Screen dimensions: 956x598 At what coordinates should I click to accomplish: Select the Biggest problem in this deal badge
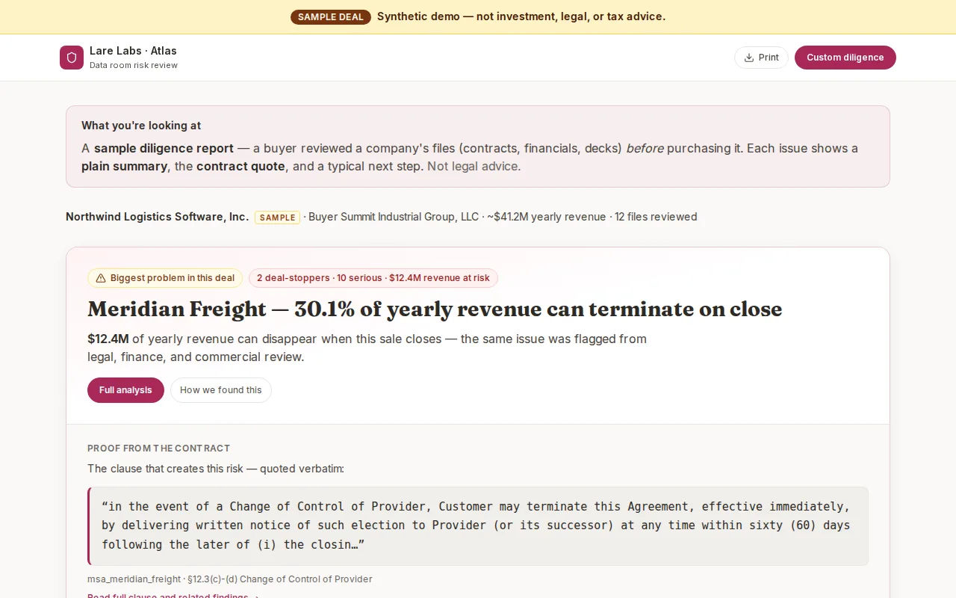tap(165, 278)
